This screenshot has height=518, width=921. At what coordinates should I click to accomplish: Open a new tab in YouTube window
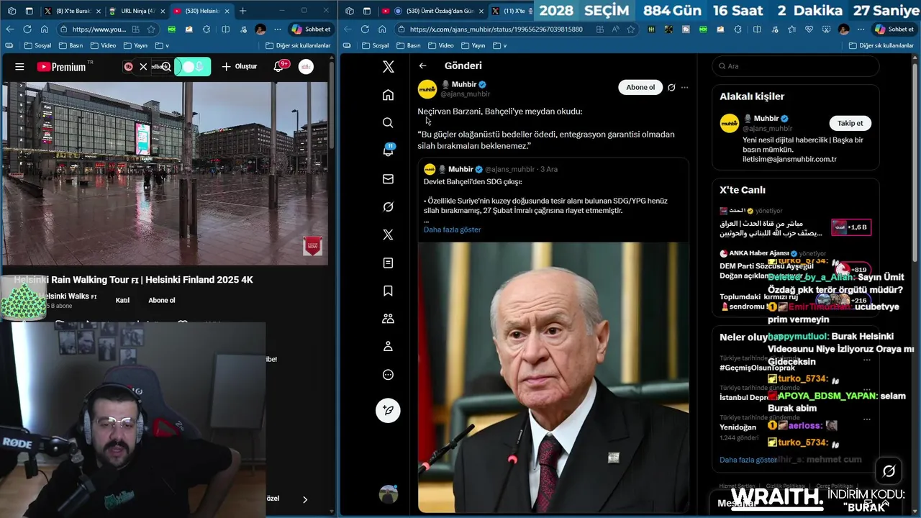pyautogui.click(x=243, y=11)
